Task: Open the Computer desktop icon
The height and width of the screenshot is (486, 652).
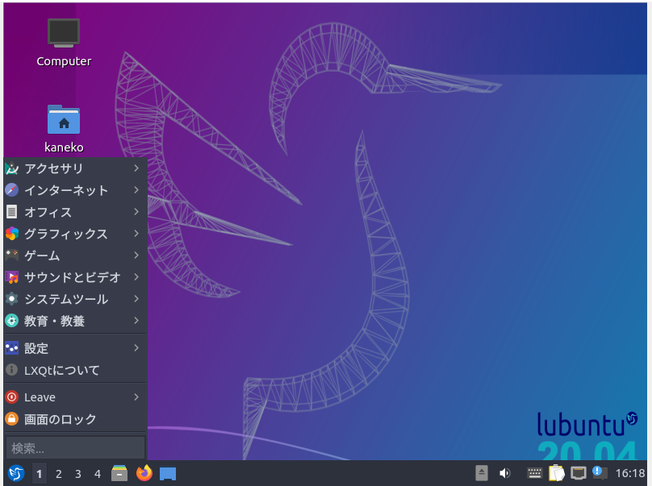Action: [x=64, y=42]
